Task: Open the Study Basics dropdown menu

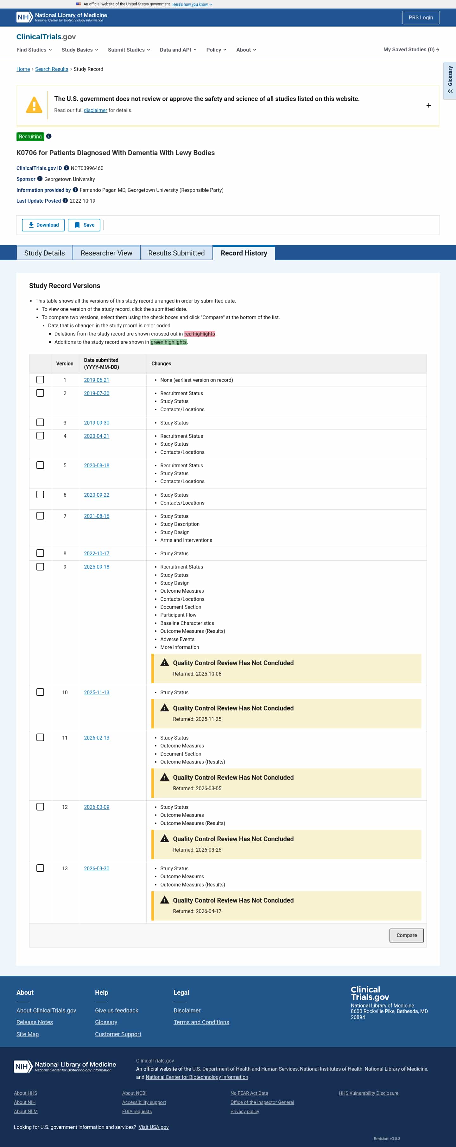Action: [80, 50]
